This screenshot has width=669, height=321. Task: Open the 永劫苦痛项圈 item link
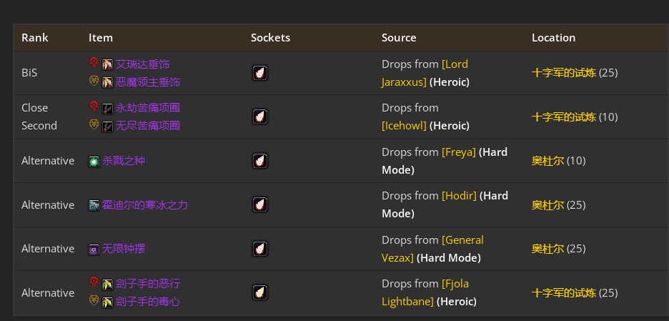(x=148, y=108)
